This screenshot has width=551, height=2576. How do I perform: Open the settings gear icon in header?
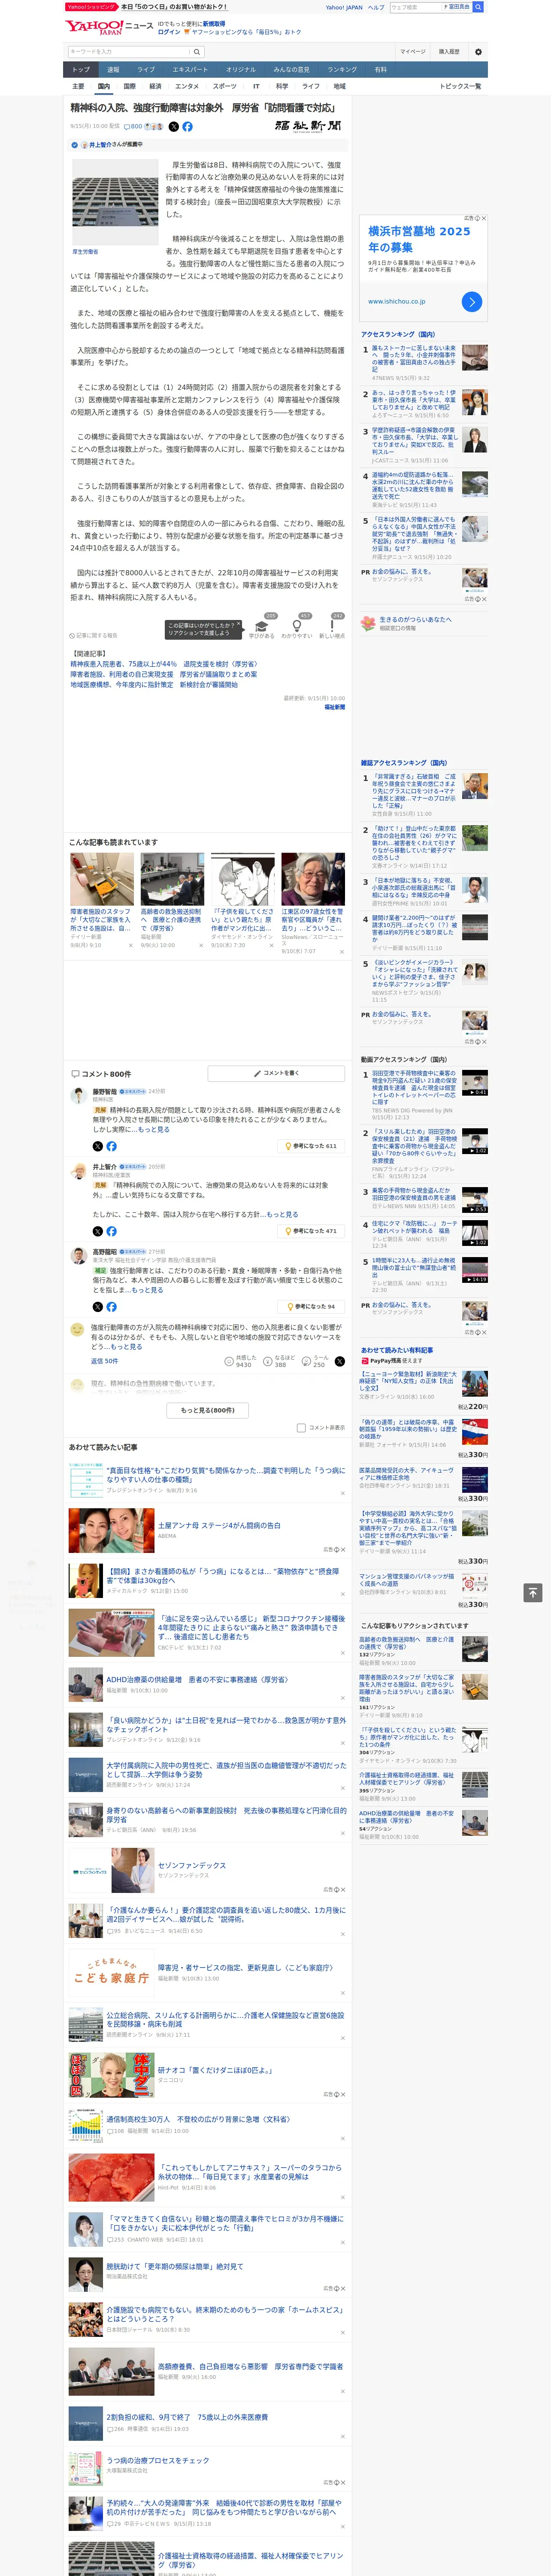click(478, 52)
